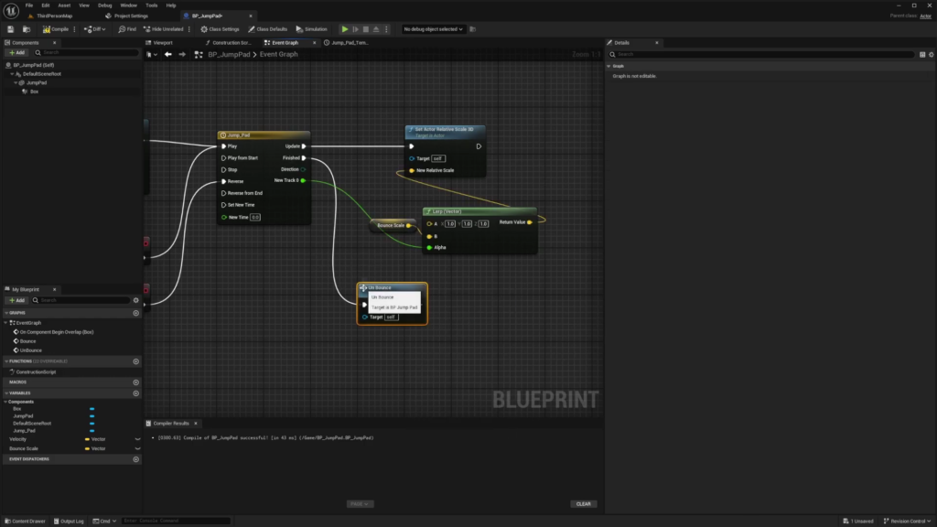Open Hide Unrelated options menu

pyautogui.click(x=189, y=28)
